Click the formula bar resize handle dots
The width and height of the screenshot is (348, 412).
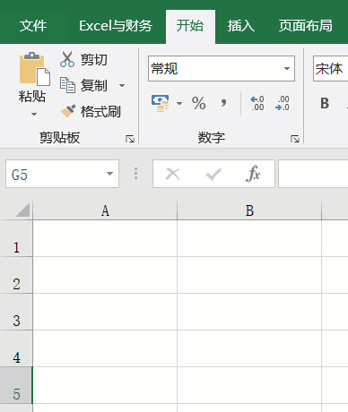(135, 174)
